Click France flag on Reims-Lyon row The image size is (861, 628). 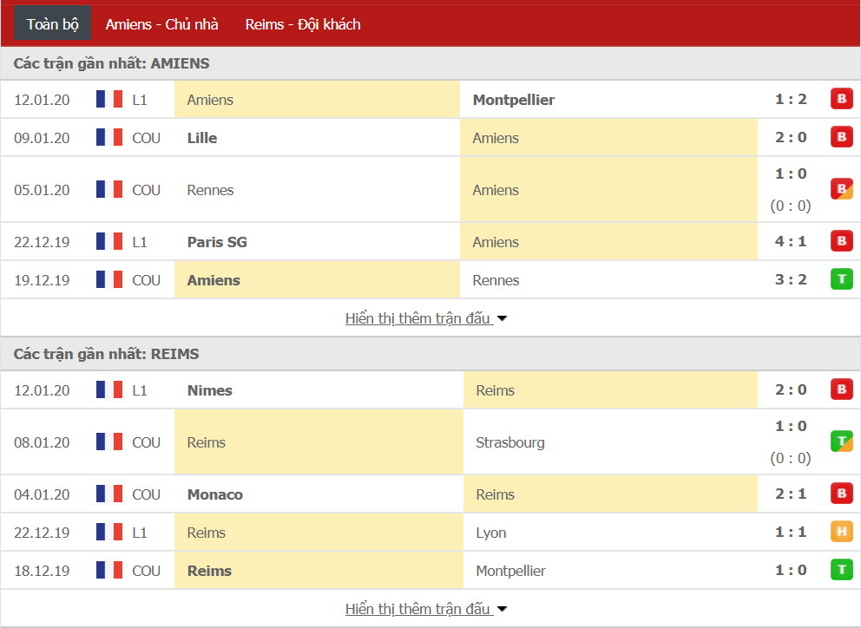[x=109, y=532]
